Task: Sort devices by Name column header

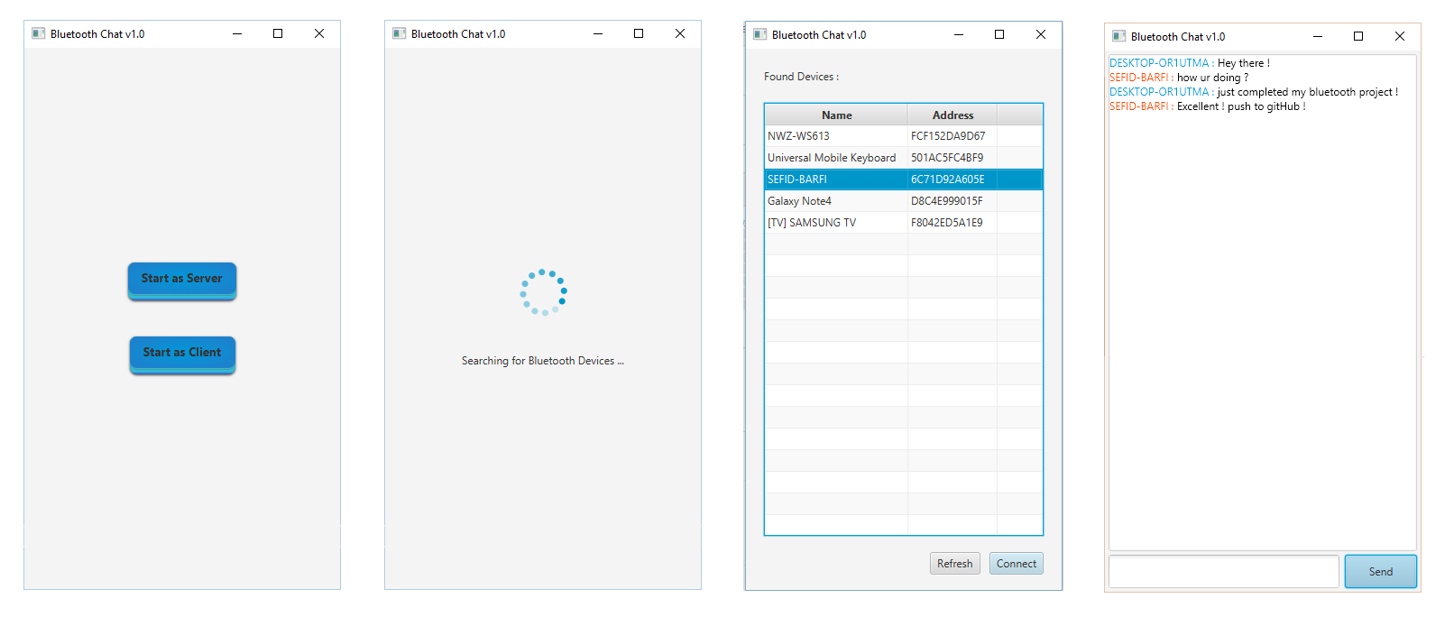Action: [836, 115]
